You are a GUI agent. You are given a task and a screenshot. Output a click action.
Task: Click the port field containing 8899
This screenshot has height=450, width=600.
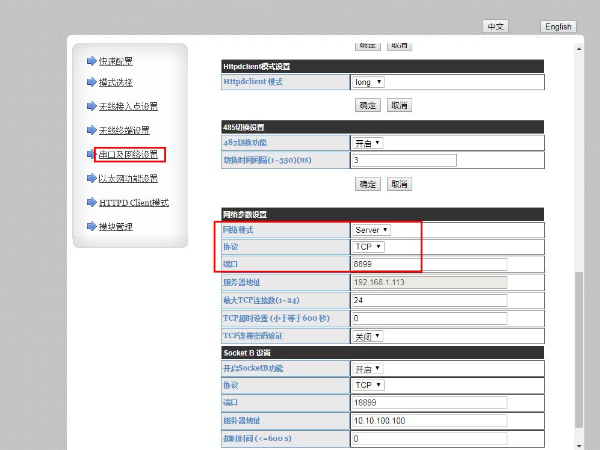429,264
